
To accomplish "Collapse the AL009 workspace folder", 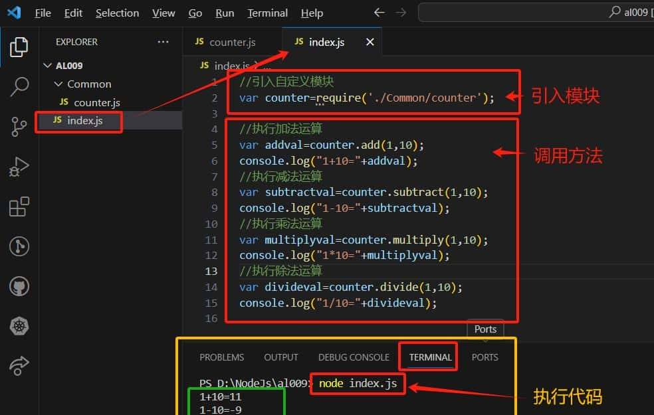I will (x=48, y=65).
